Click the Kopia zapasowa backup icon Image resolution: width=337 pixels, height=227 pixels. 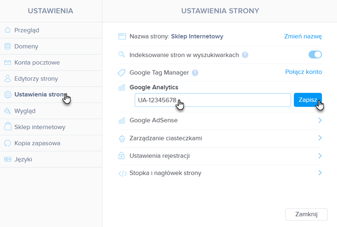pyautogui.click(x=7, y=143)
